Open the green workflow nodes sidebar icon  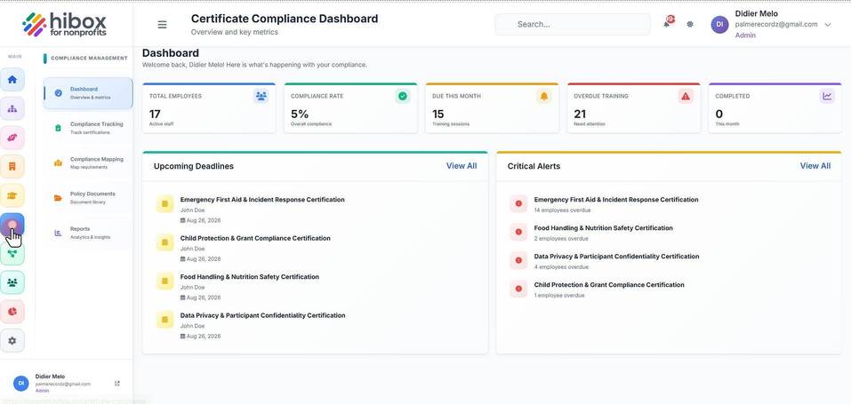click(x=12, y=254)
